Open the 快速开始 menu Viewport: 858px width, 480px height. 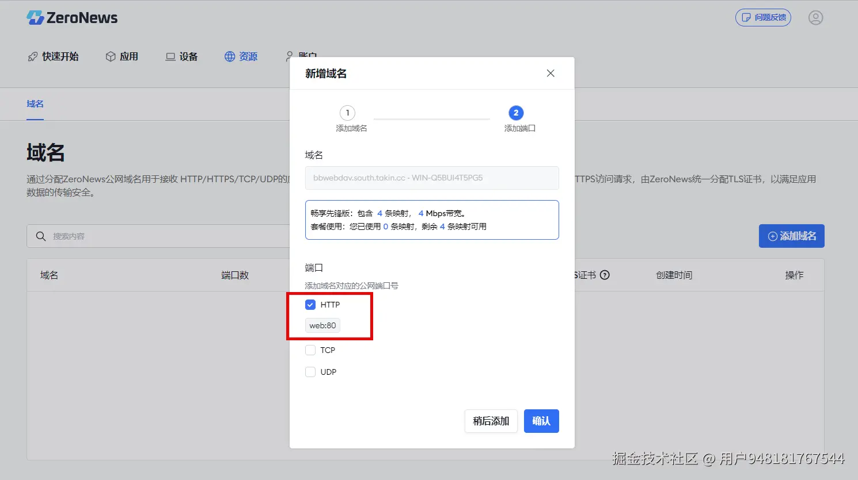tap(54, 56)
